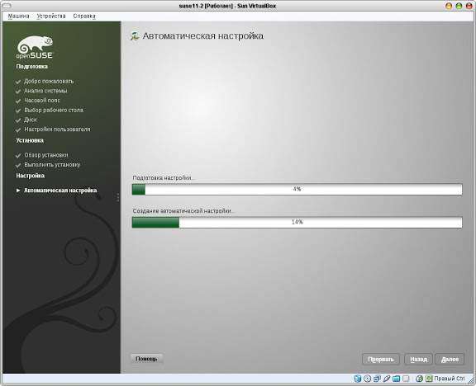Click the green keyboard capture indicator icon
476x386 pixels.
pos(429,379)
